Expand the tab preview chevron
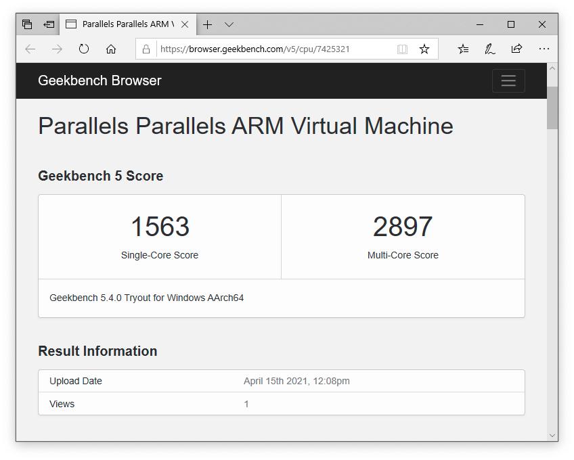The height and width of the screenshot is (460, 574). (x=229, y=24)
